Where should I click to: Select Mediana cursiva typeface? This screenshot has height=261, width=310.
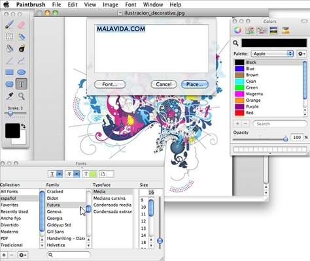click(113, 198)
